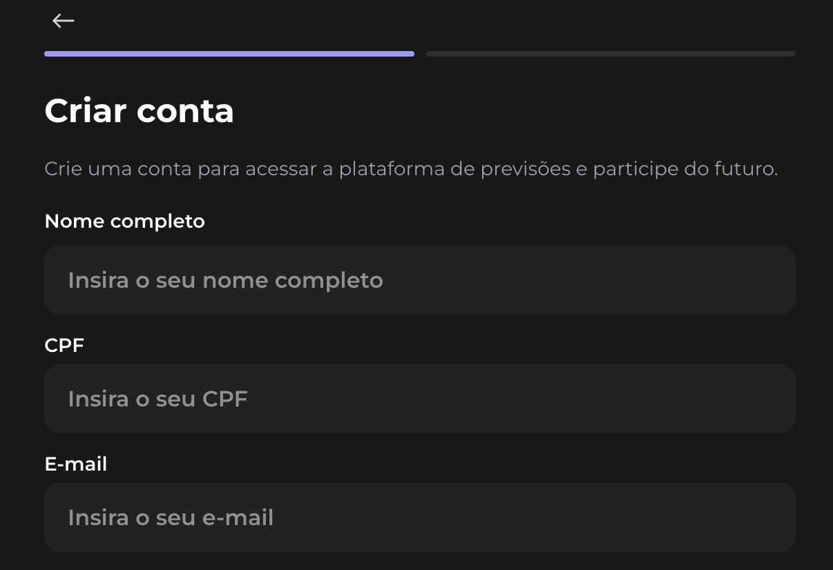
Task: Click the E-mail field label
Action: 76,464
